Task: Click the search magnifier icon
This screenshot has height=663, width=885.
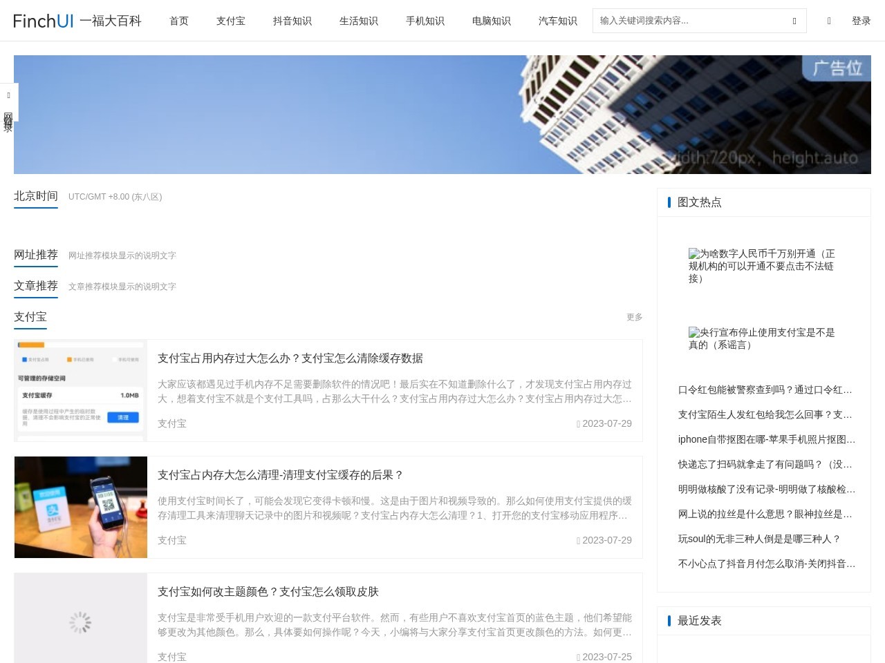Action: [x=794, y=21]
